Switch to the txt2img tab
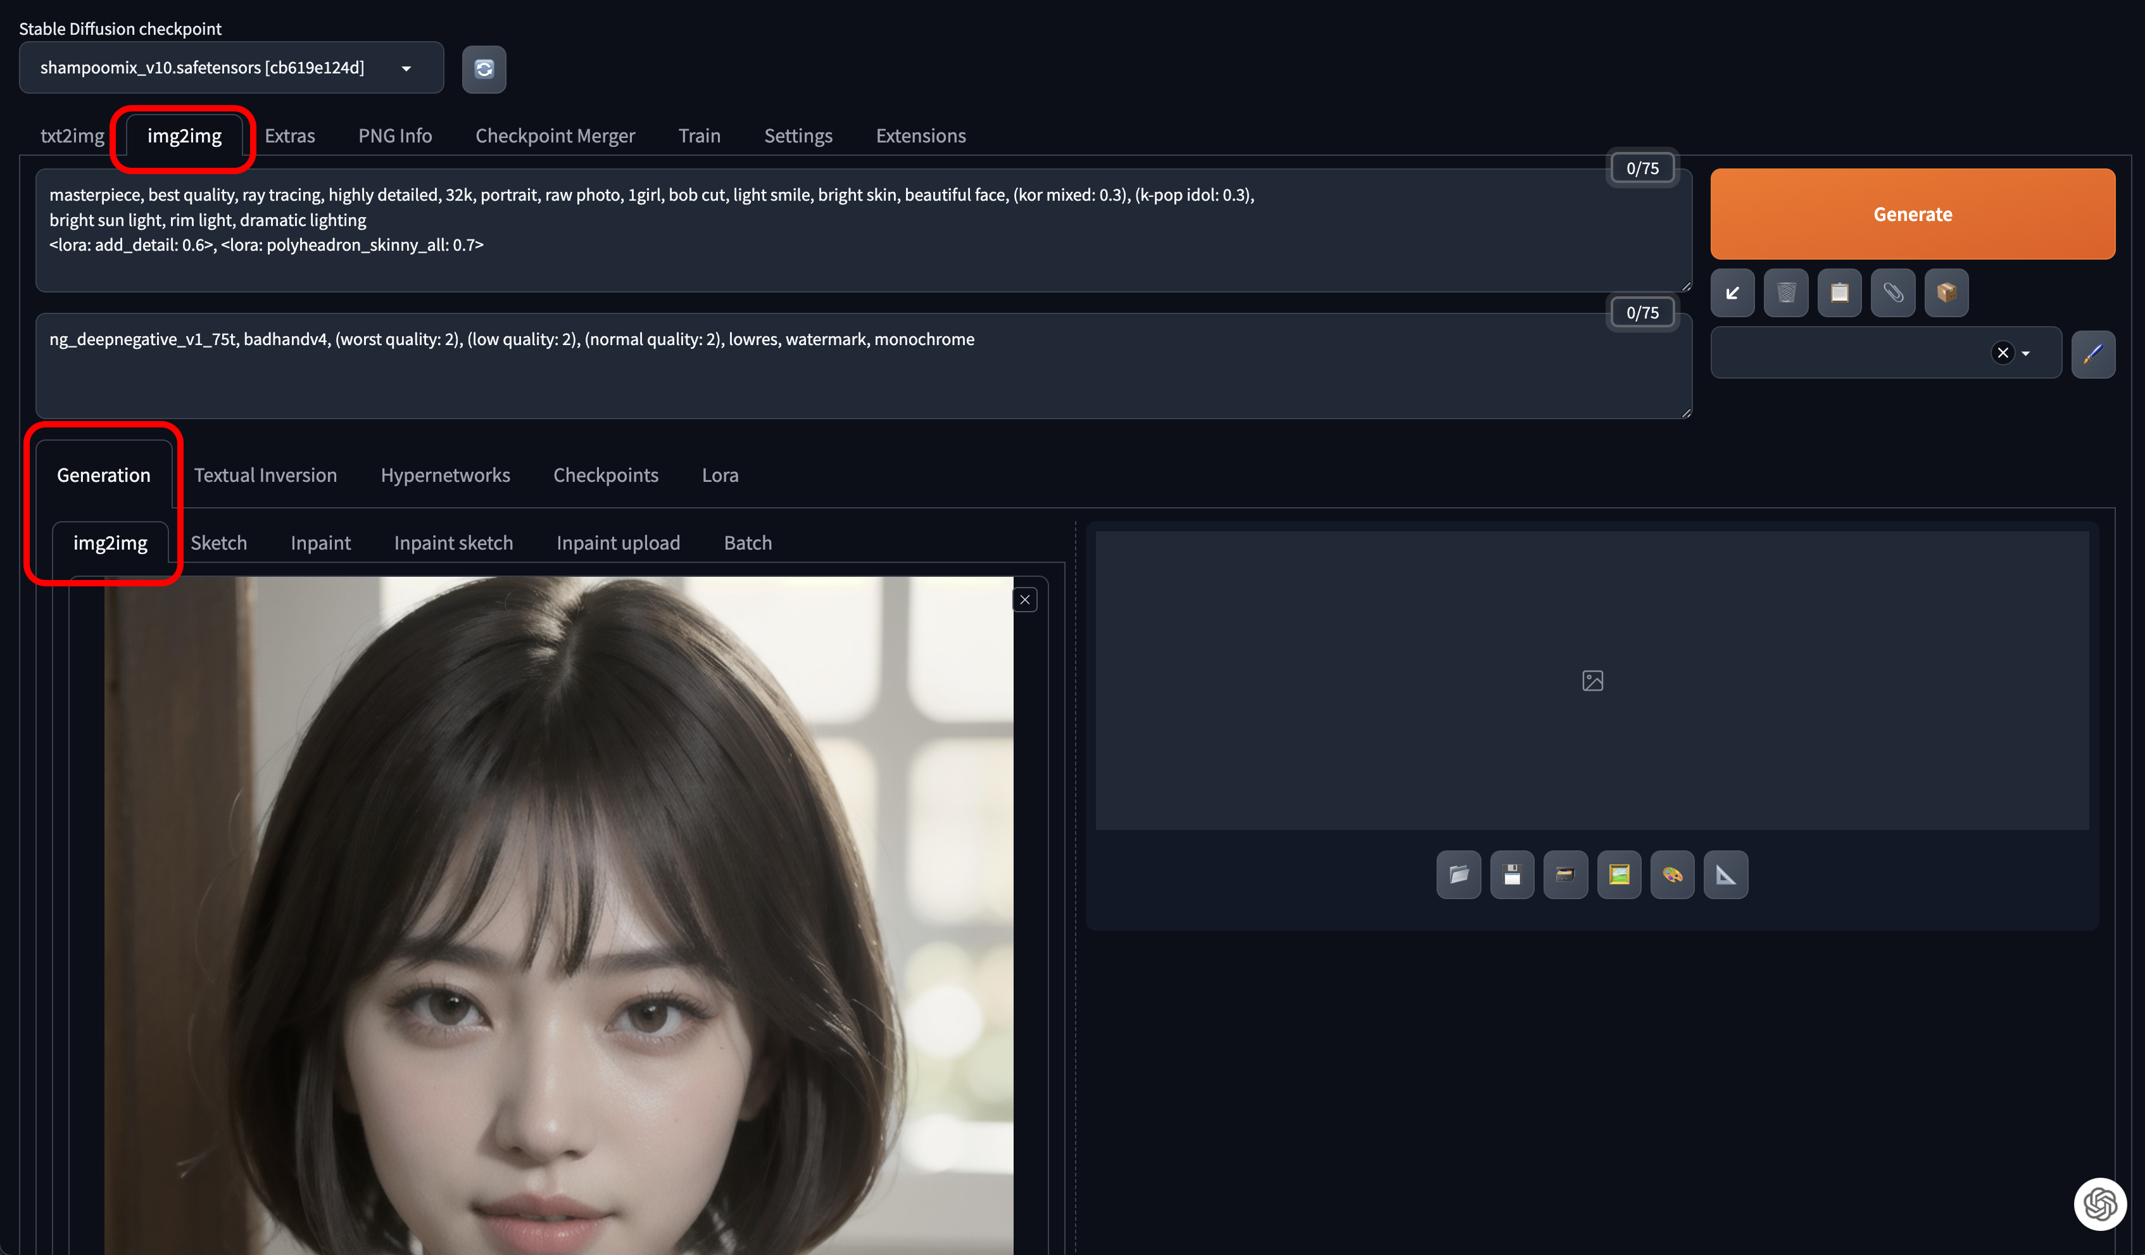 [72, 136]
